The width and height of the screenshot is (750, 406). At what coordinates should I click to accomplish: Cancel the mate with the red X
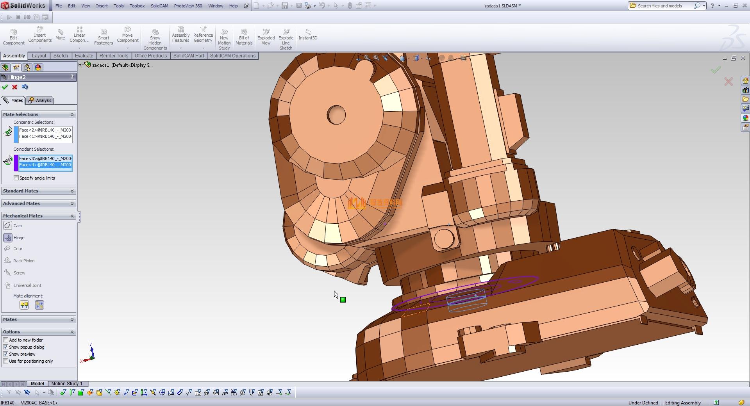click(x=15, y=87)
